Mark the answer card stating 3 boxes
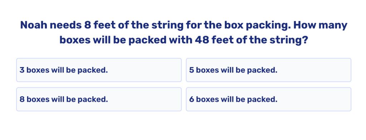 click(99, 70)
